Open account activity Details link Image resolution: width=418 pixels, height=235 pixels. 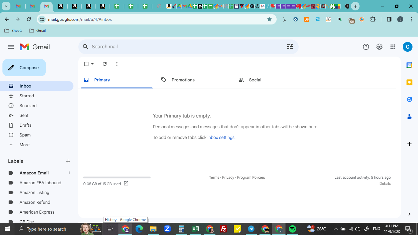(385, 184)
